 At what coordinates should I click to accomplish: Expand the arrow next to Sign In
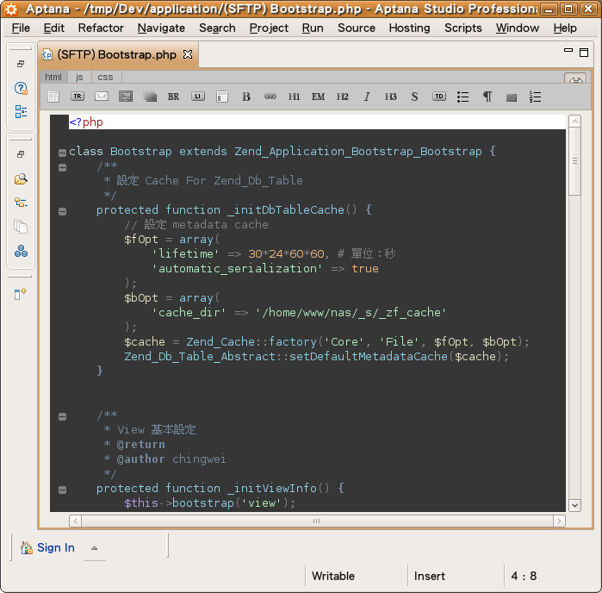(x=94, y=548)
